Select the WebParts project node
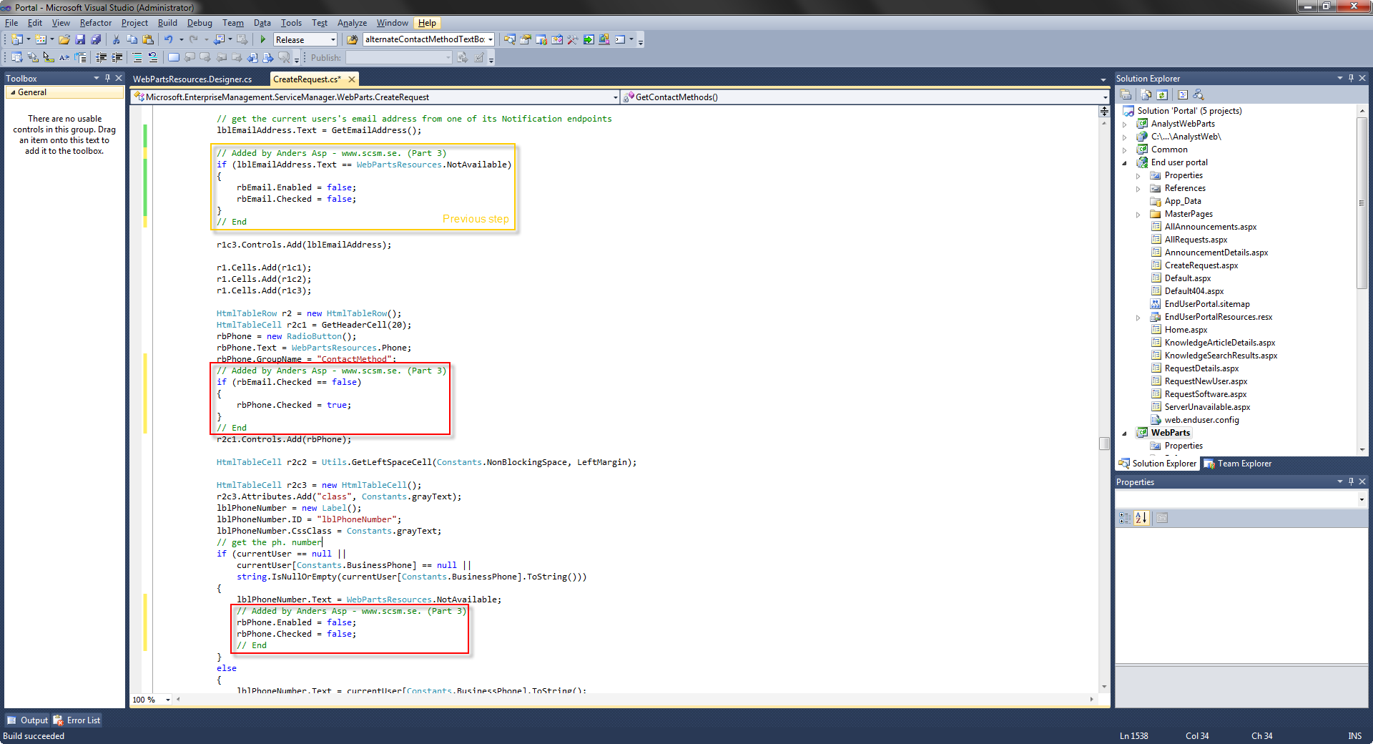 point(1170,433)
